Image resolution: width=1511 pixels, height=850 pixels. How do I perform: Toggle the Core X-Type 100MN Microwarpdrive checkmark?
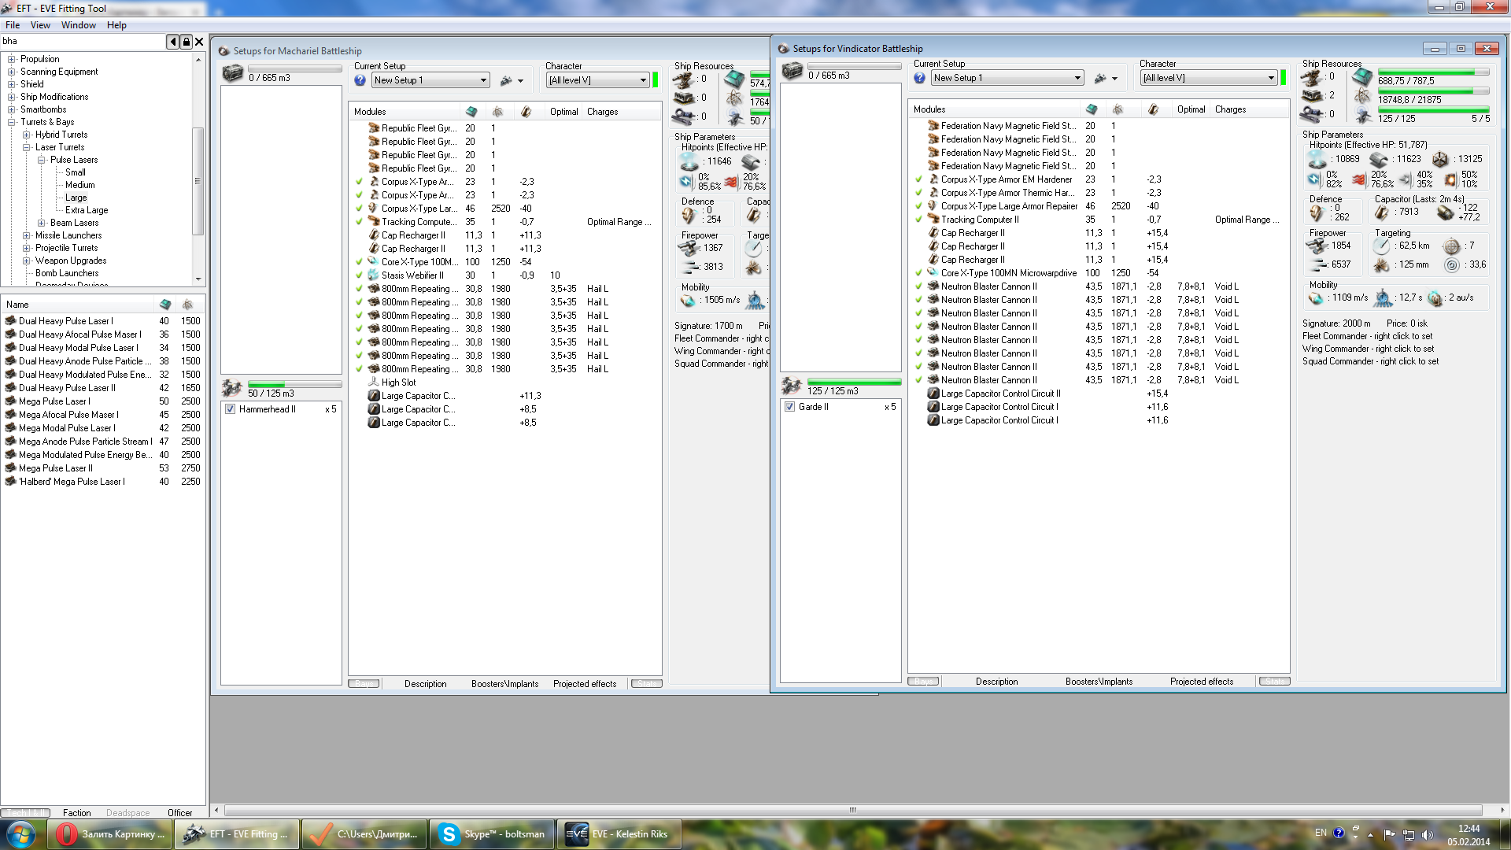tap(919, 273)
